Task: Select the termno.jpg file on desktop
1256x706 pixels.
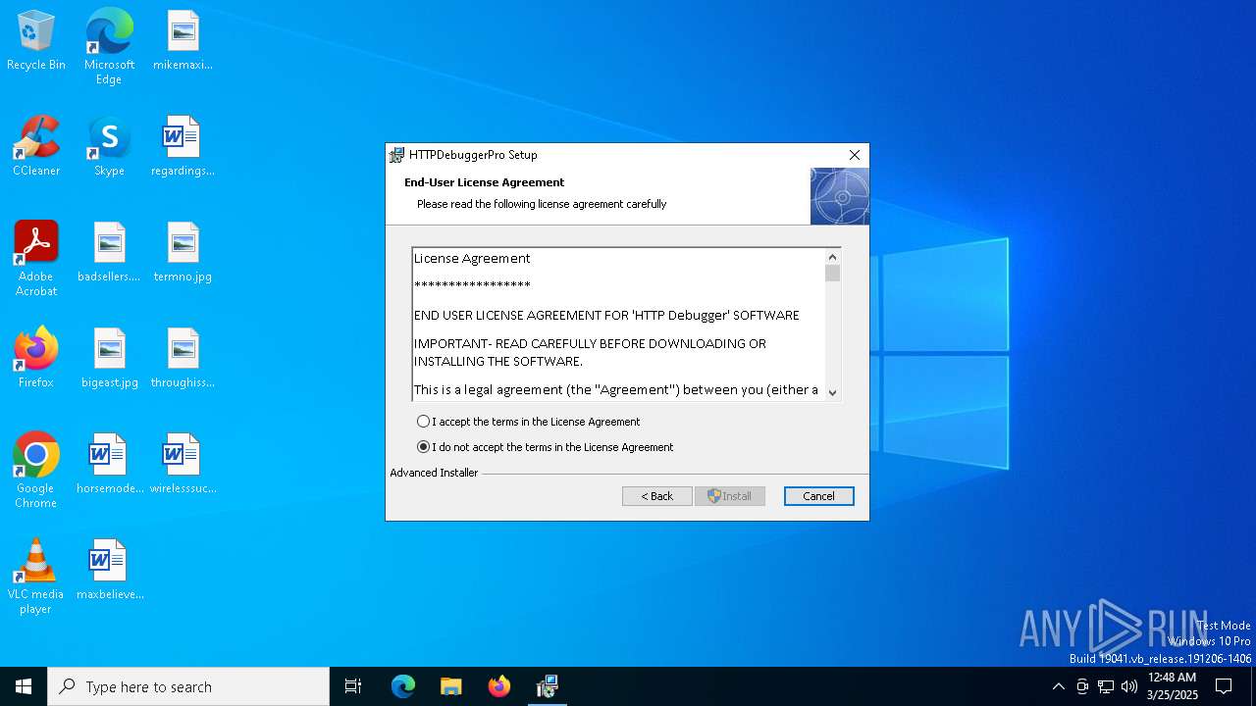Action: pos(183,253)
